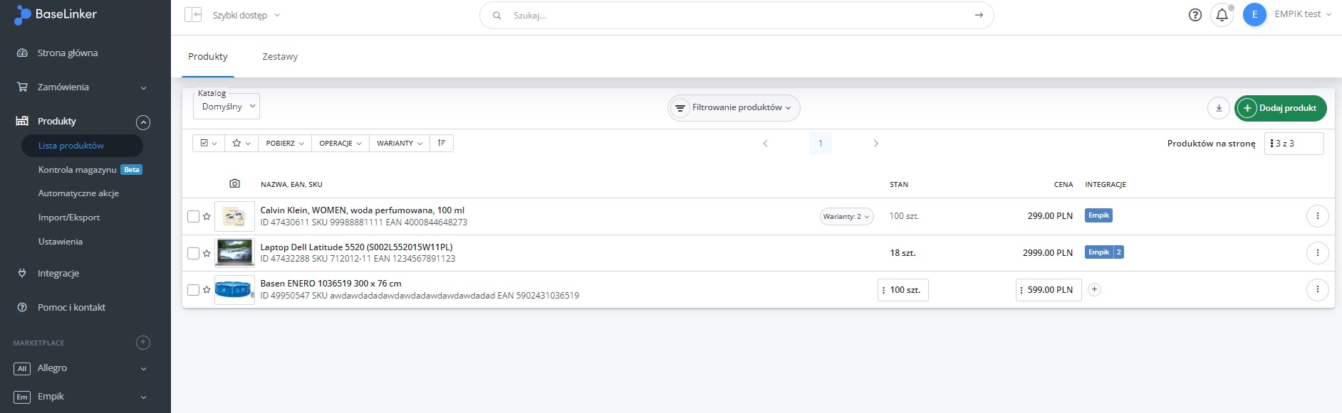The image size is (1342, 413).
Task: Check the Calvin Klein product checkbox
Action: 193,217
